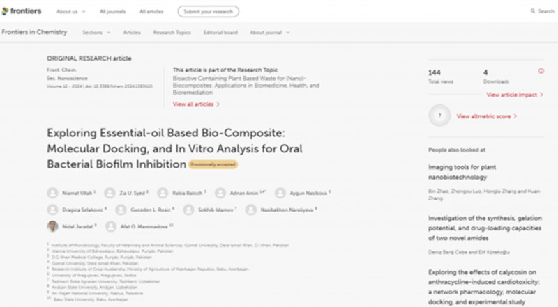Screen dimensions: 558x307
Task: Open the Search magnifier icon
Action: coord(533,11)
